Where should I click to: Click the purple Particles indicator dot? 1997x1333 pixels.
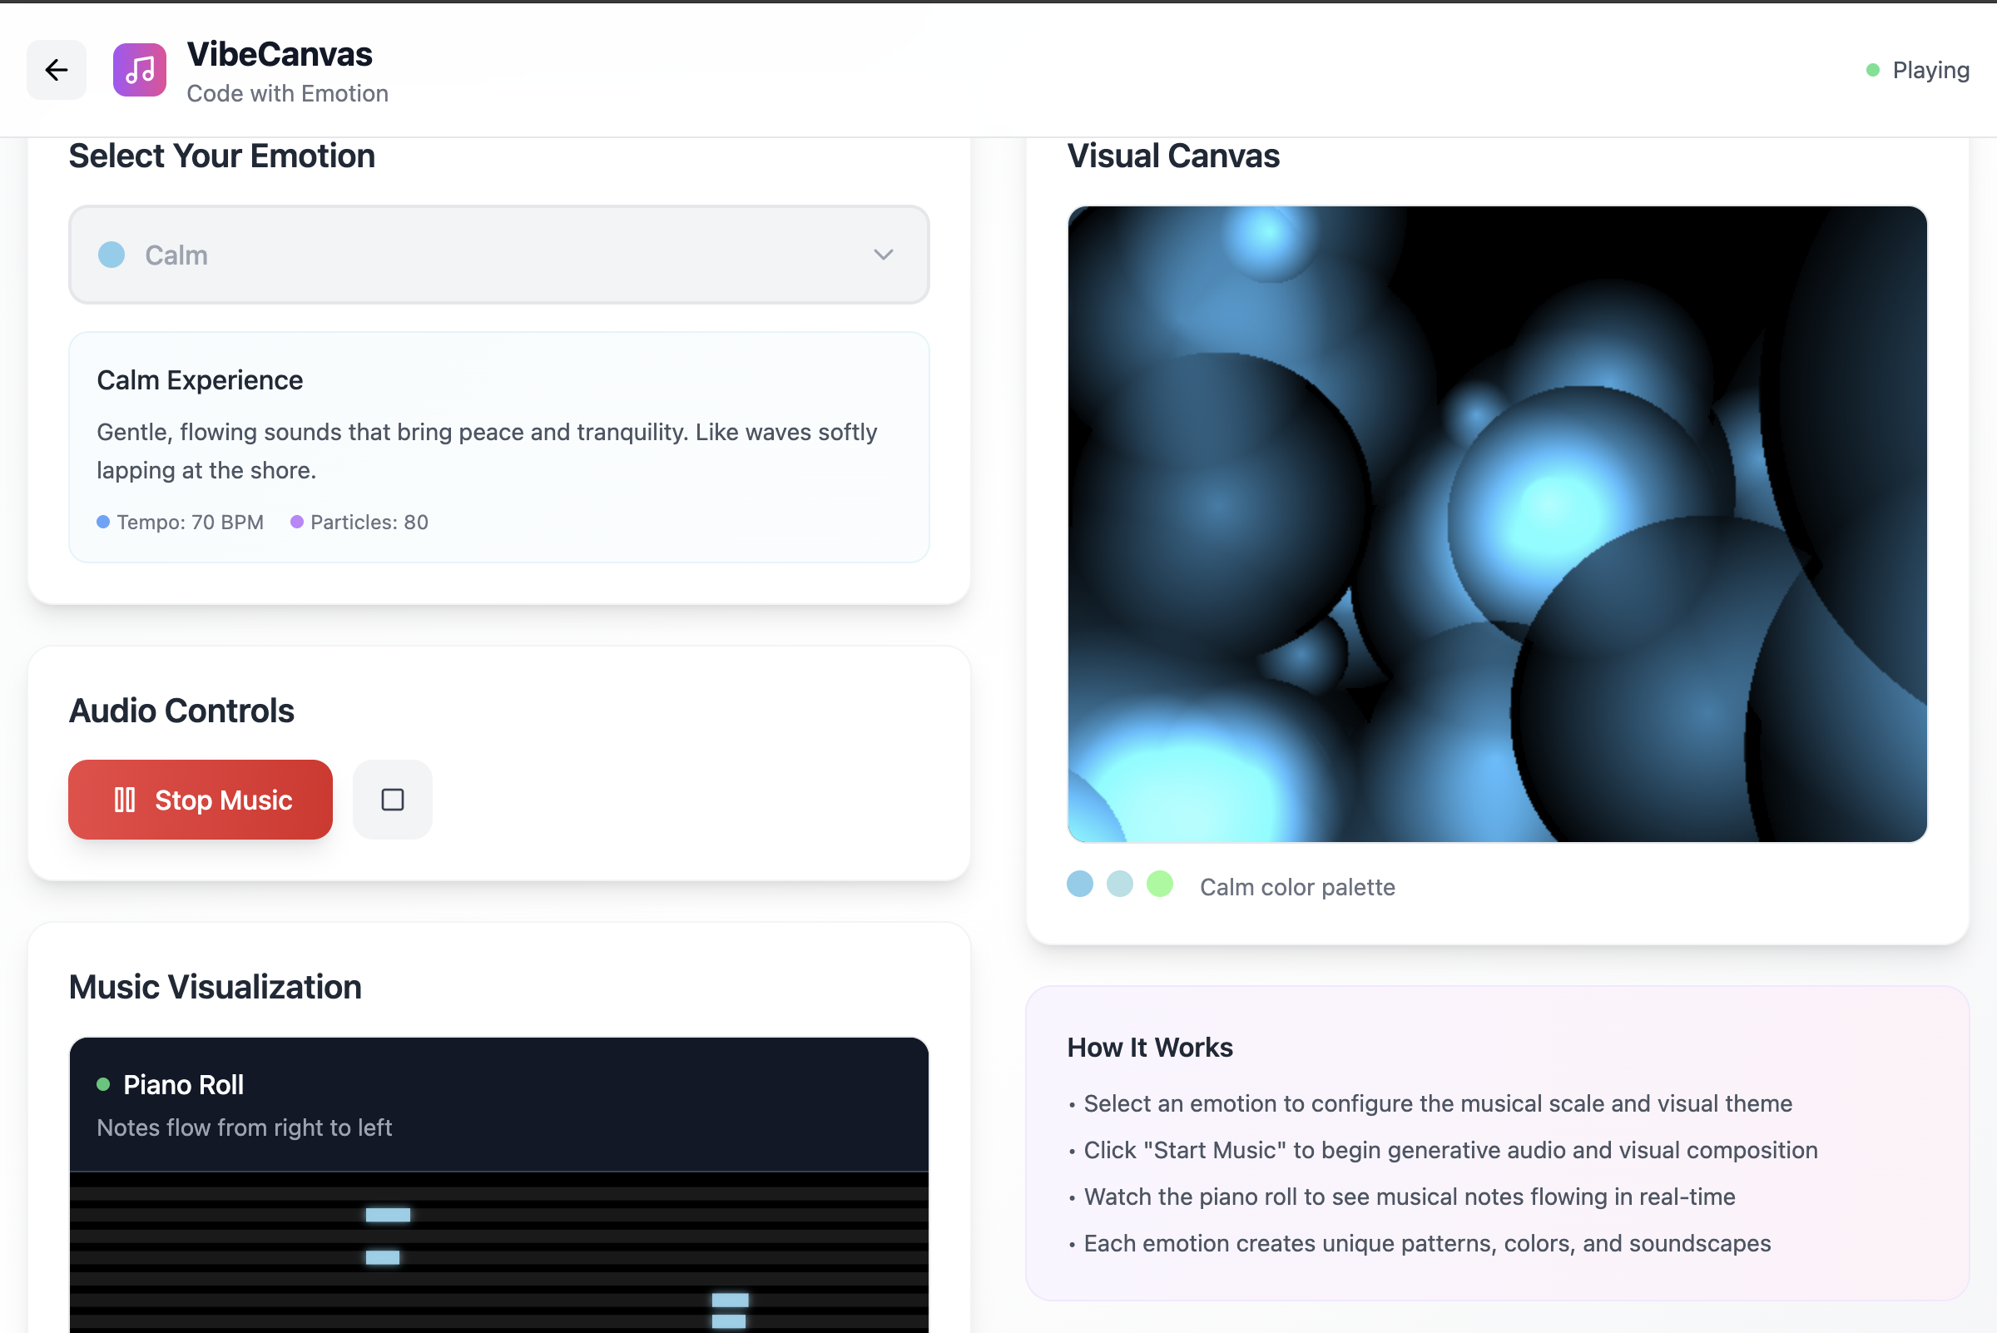[x=297, y=522]
